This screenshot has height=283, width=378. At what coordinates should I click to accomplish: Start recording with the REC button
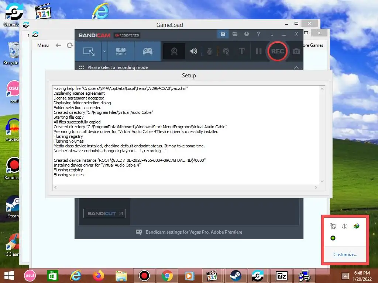[x=278, y=51]
